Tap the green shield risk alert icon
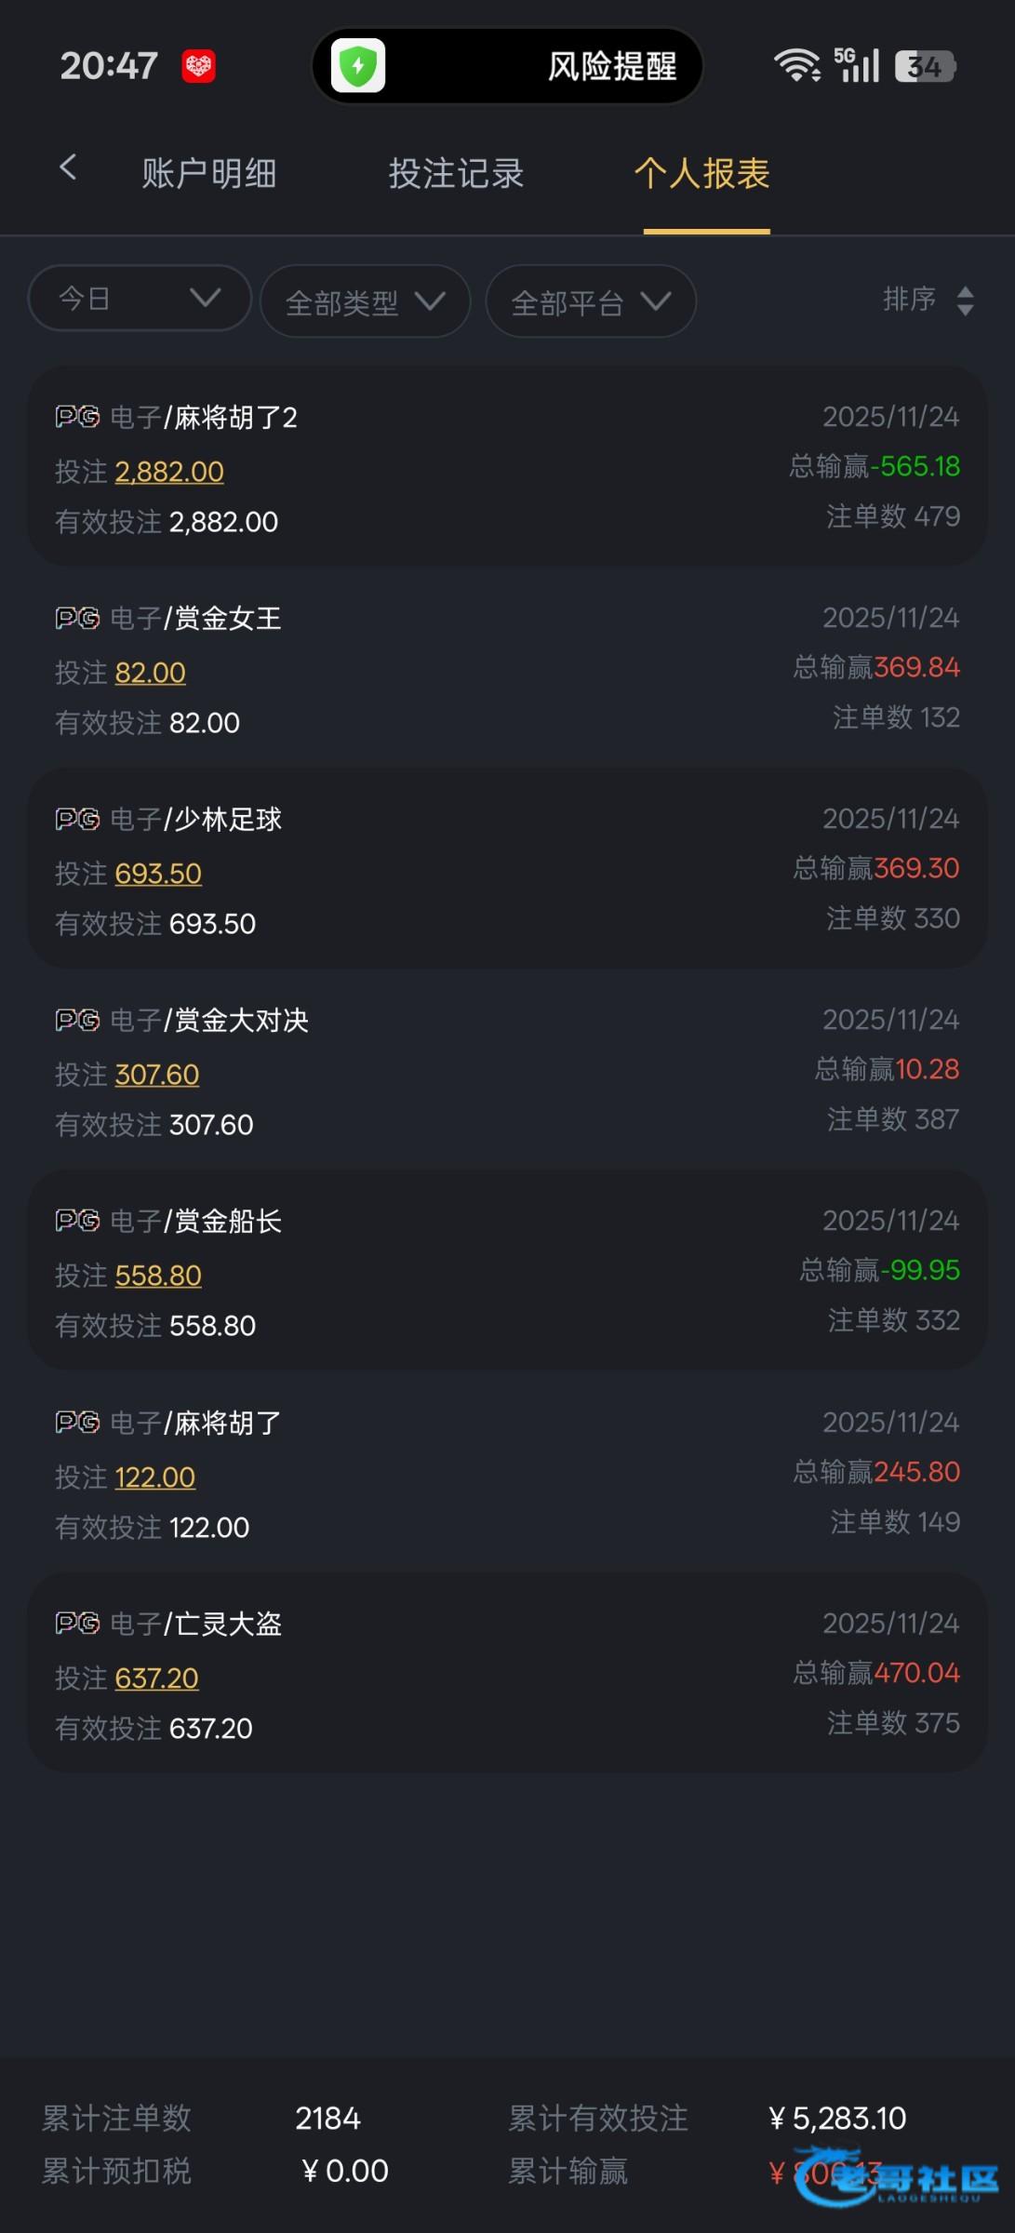 (x=358, y=66)
